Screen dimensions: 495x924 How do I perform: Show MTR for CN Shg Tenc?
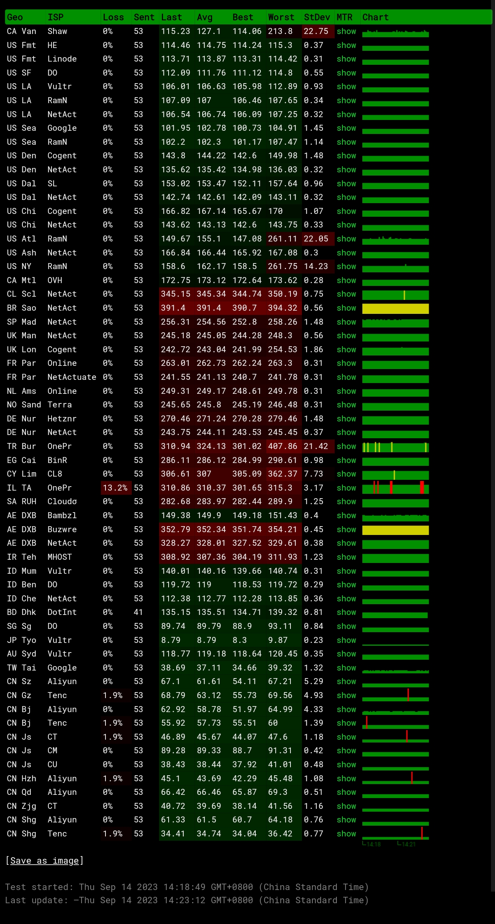coord(346,834)
